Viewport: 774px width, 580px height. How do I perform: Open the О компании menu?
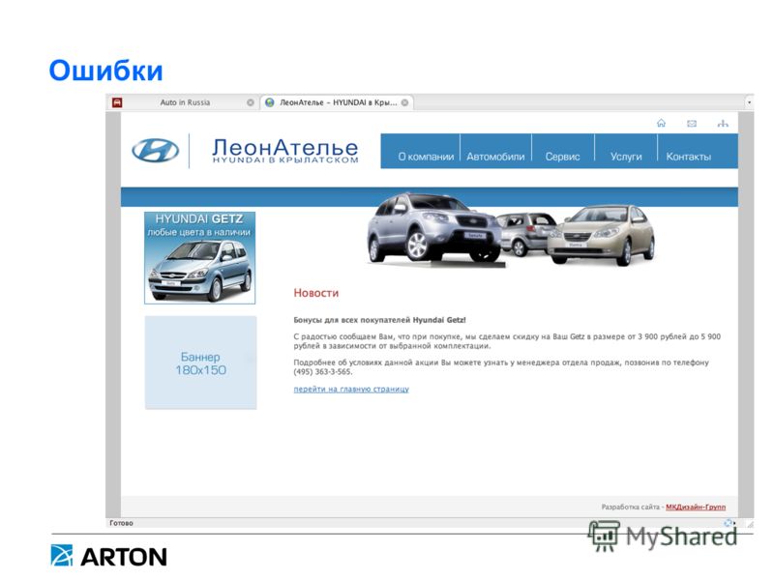click(426, 157)
